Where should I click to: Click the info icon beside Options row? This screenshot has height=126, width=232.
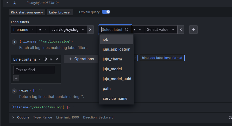(x=230, y=117)
